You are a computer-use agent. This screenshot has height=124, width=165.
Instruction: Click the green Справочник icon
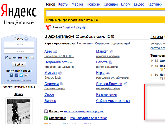[46, 118]
